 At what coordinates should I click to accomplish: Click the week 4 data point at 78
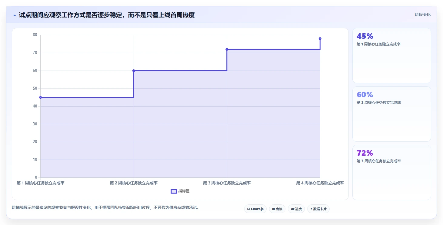tap(320, 39)
